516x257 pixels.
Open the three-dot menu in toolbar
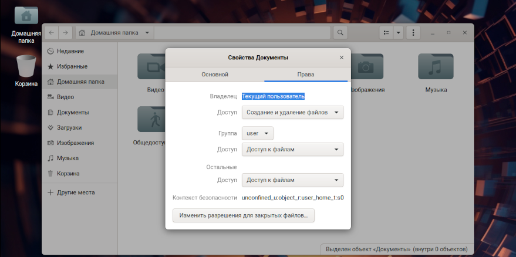pos(414,32)
